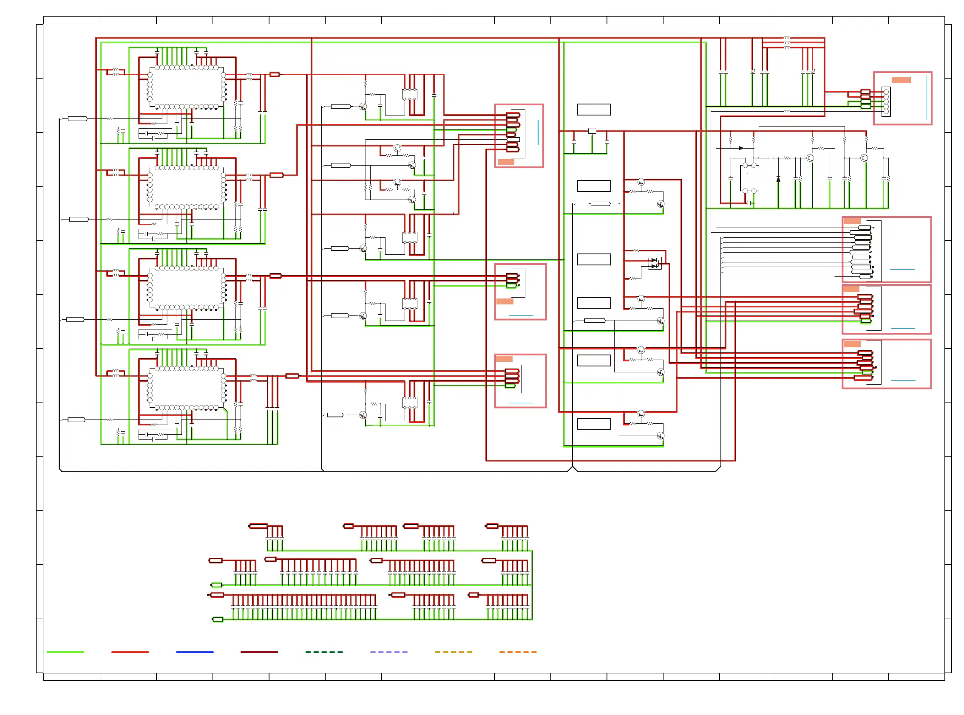
Task: Click the small rectangle component on red rail
Action: pyautogui.click(x=592, y=131)
